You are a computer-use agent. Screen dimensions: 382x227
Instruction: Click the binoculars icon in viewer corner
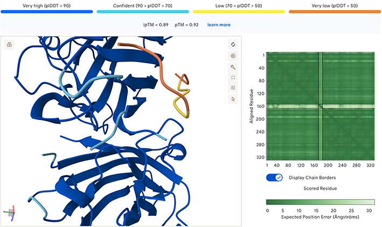[10, 45]
